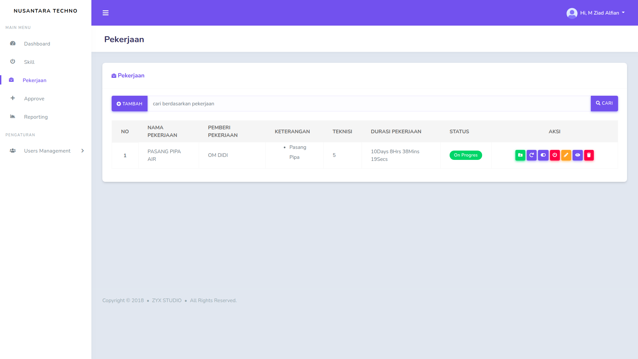The height and width of the screenshot is (359, 638).
Task: Edit PASANG PIPA AIR with the pencil icon
Action: pos(566,155)
